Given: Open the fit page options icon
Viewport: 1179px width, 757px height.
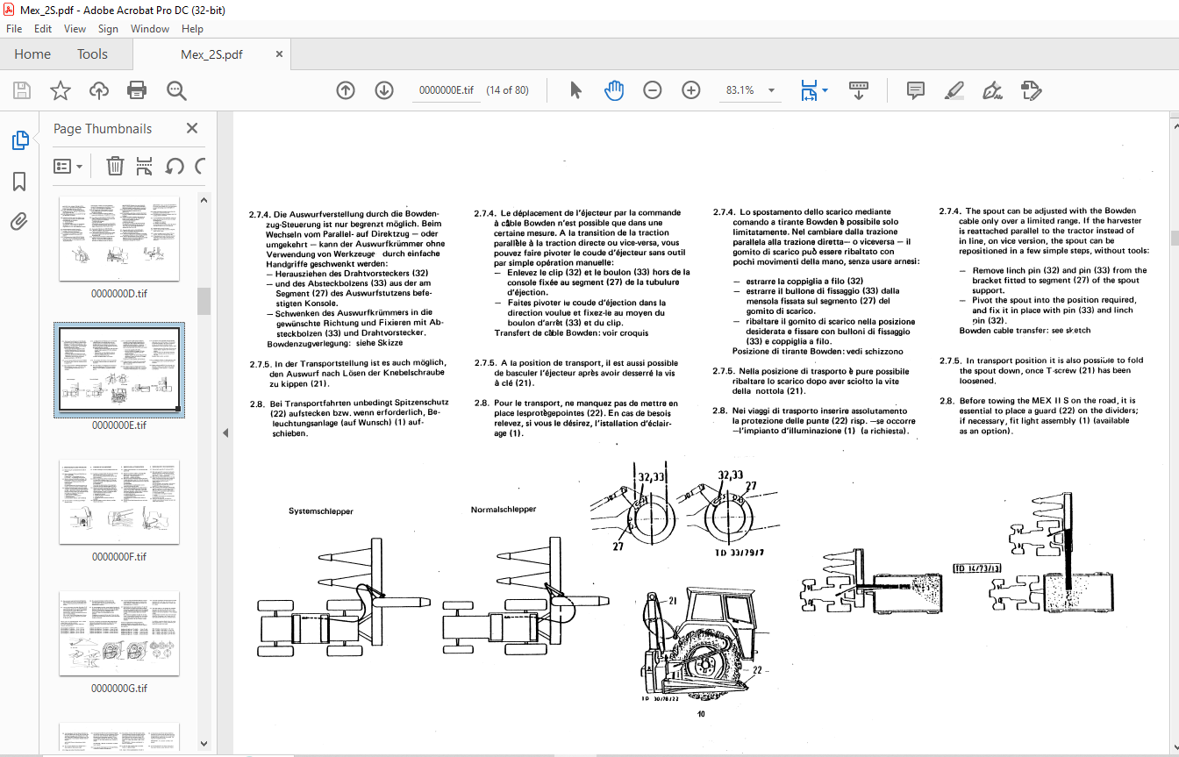Looking at the screenshot, I should (x=808, y=90).
